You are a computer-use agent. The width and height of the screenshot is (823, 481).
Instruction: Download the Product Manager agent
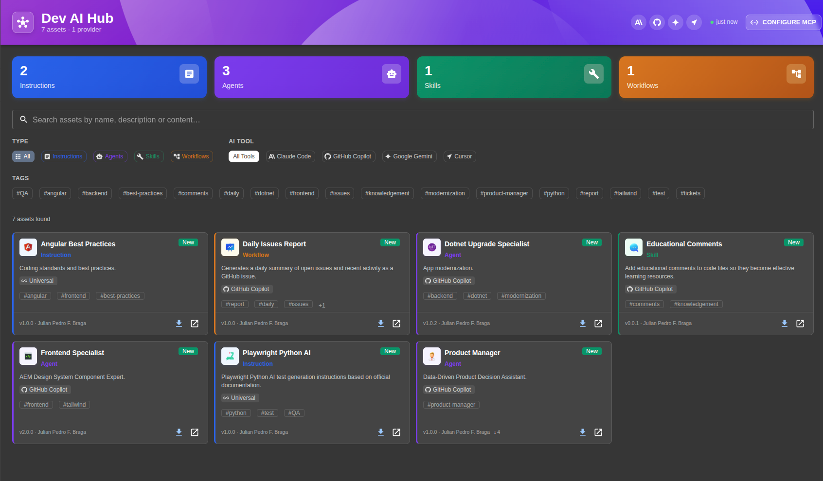point(583,432)
